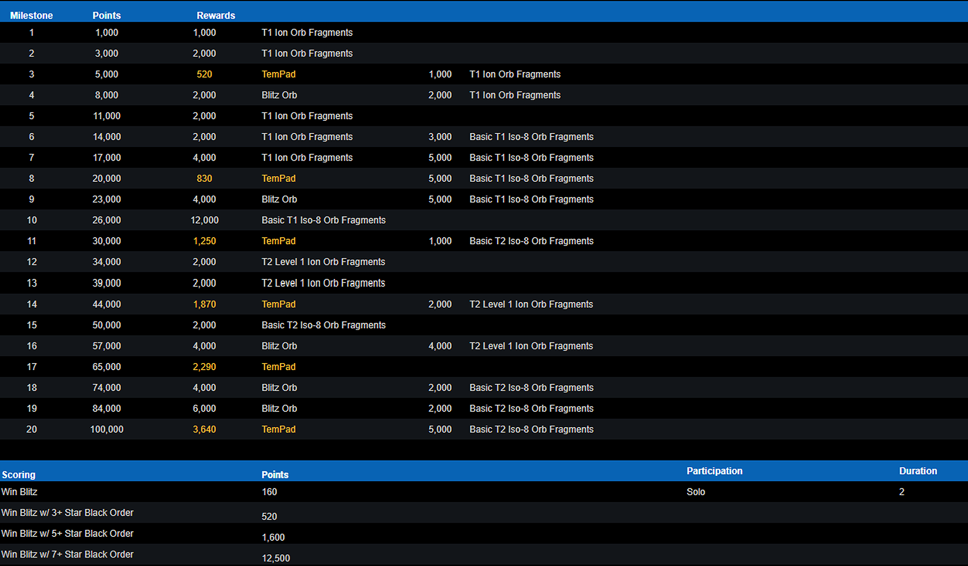Click T2 Level 1 Ion Orb Fragments in milestone 12
This screenshot has height=566, width=968.
[x=323, y=262]
